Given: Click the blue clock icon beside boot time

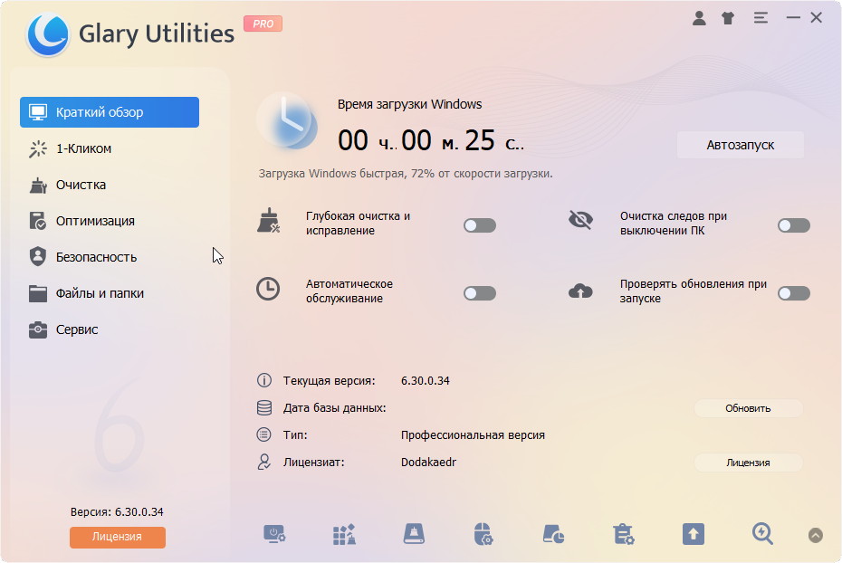Looking at the screenshot, I should [288, 121].
